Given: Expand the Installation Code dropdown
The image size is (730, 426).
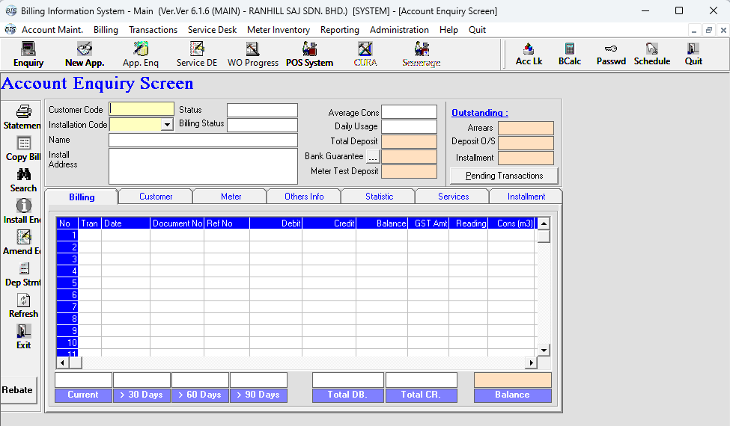Looking at the screenshot, I should (167, 125).
